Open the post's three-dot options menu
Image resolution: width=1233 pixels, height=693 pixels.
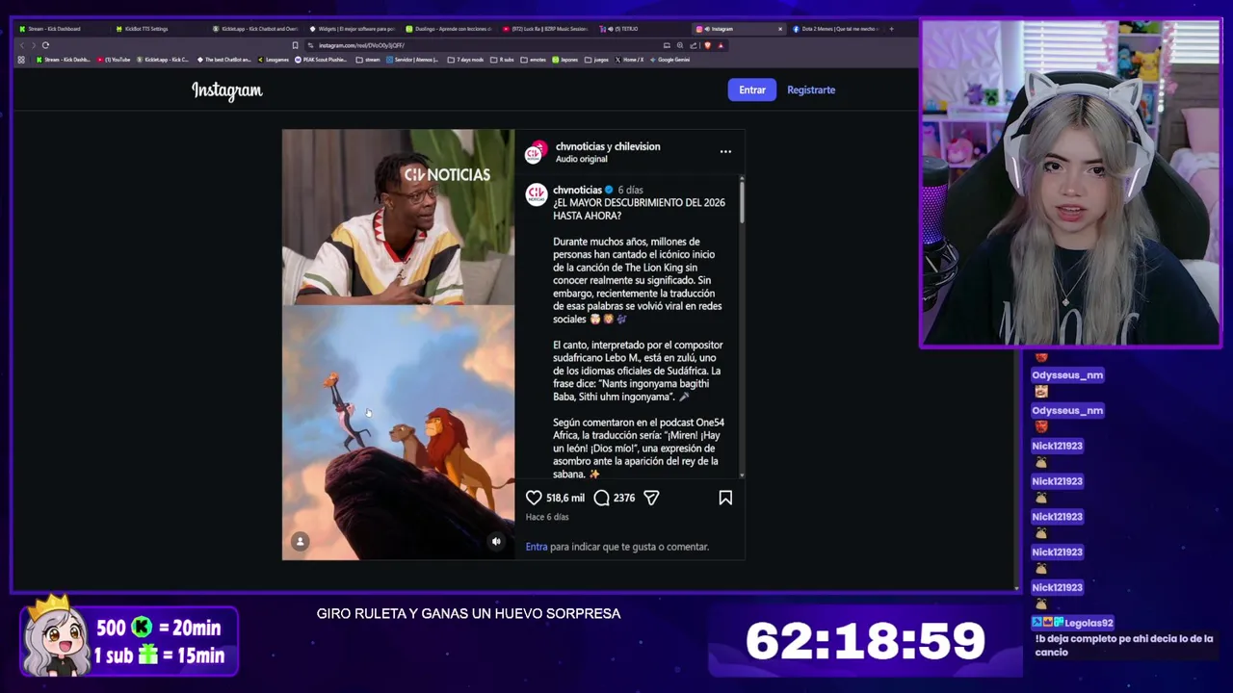(x=725, y=151)
